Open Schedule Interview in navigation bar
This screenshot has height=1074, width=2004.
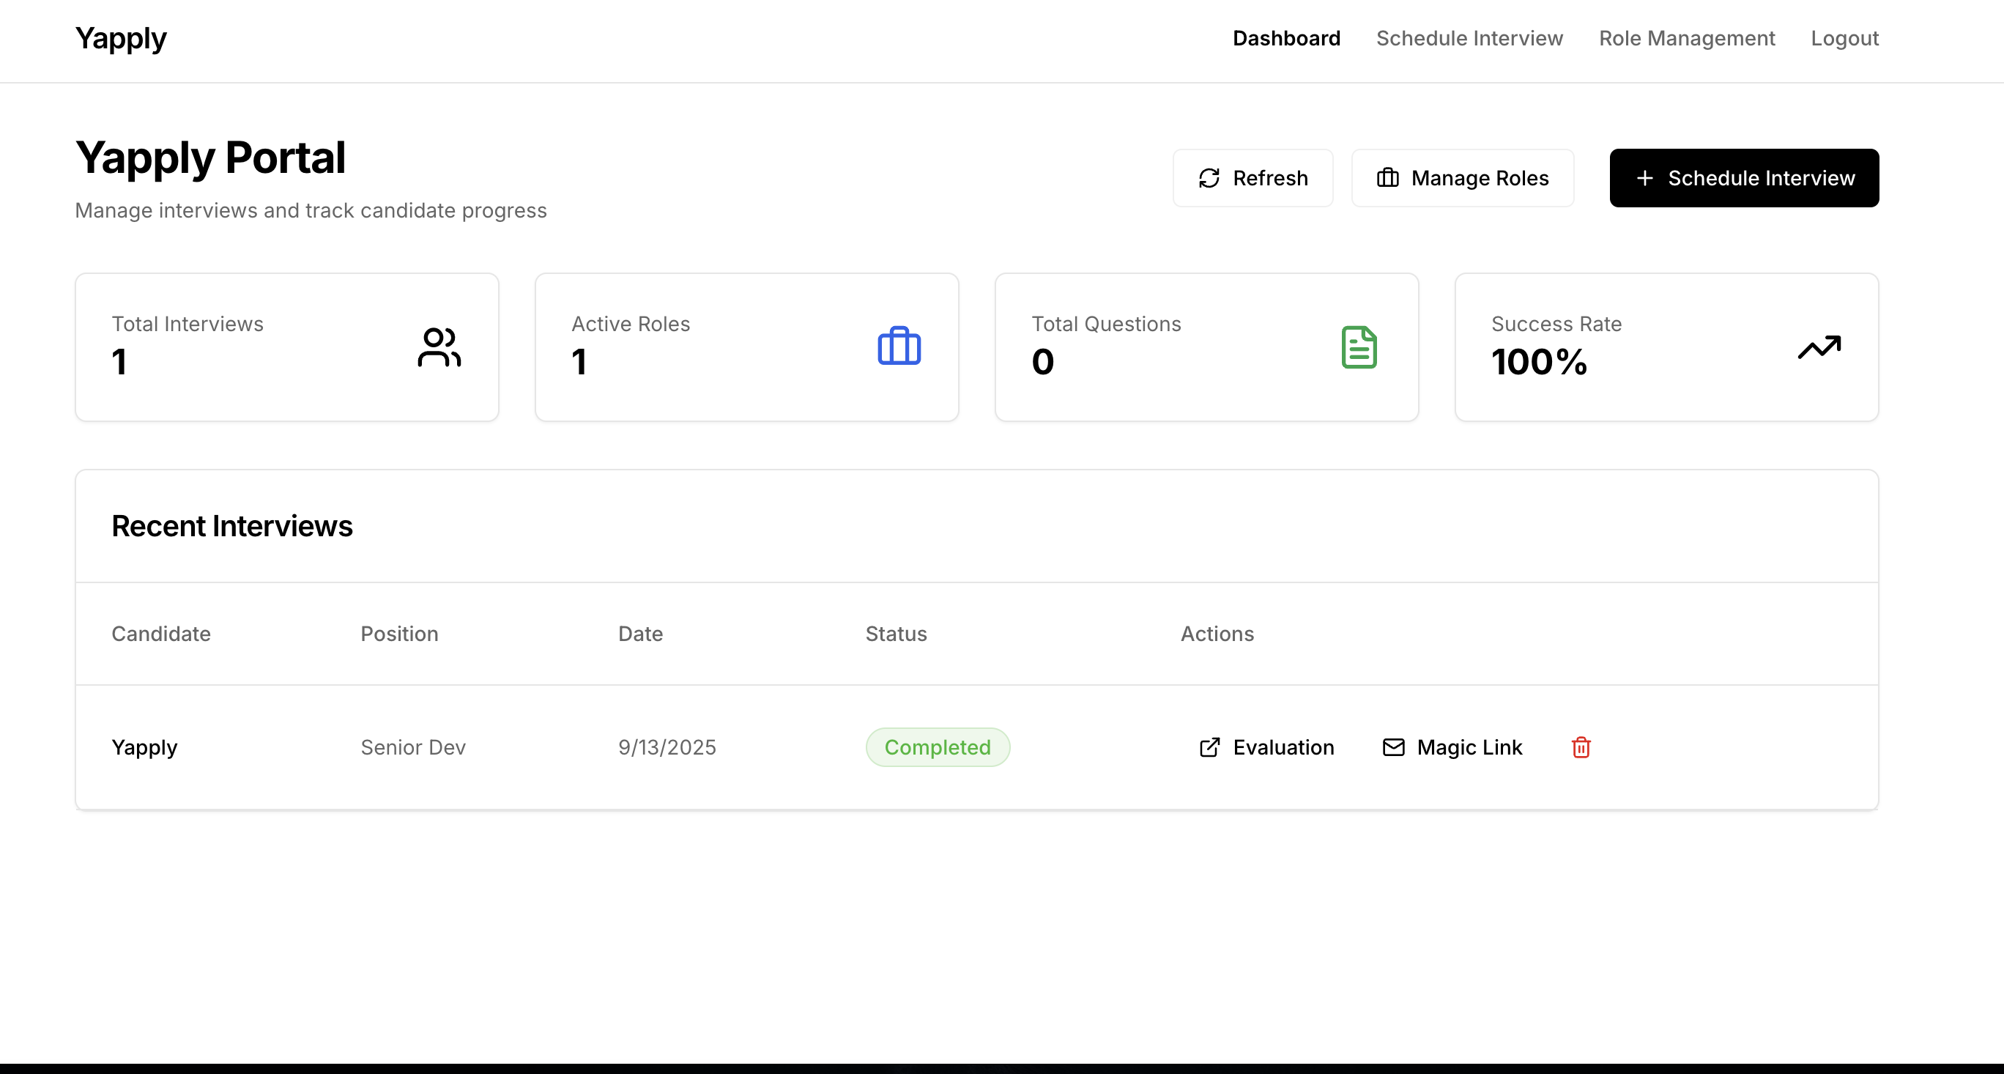(1469, 38)
